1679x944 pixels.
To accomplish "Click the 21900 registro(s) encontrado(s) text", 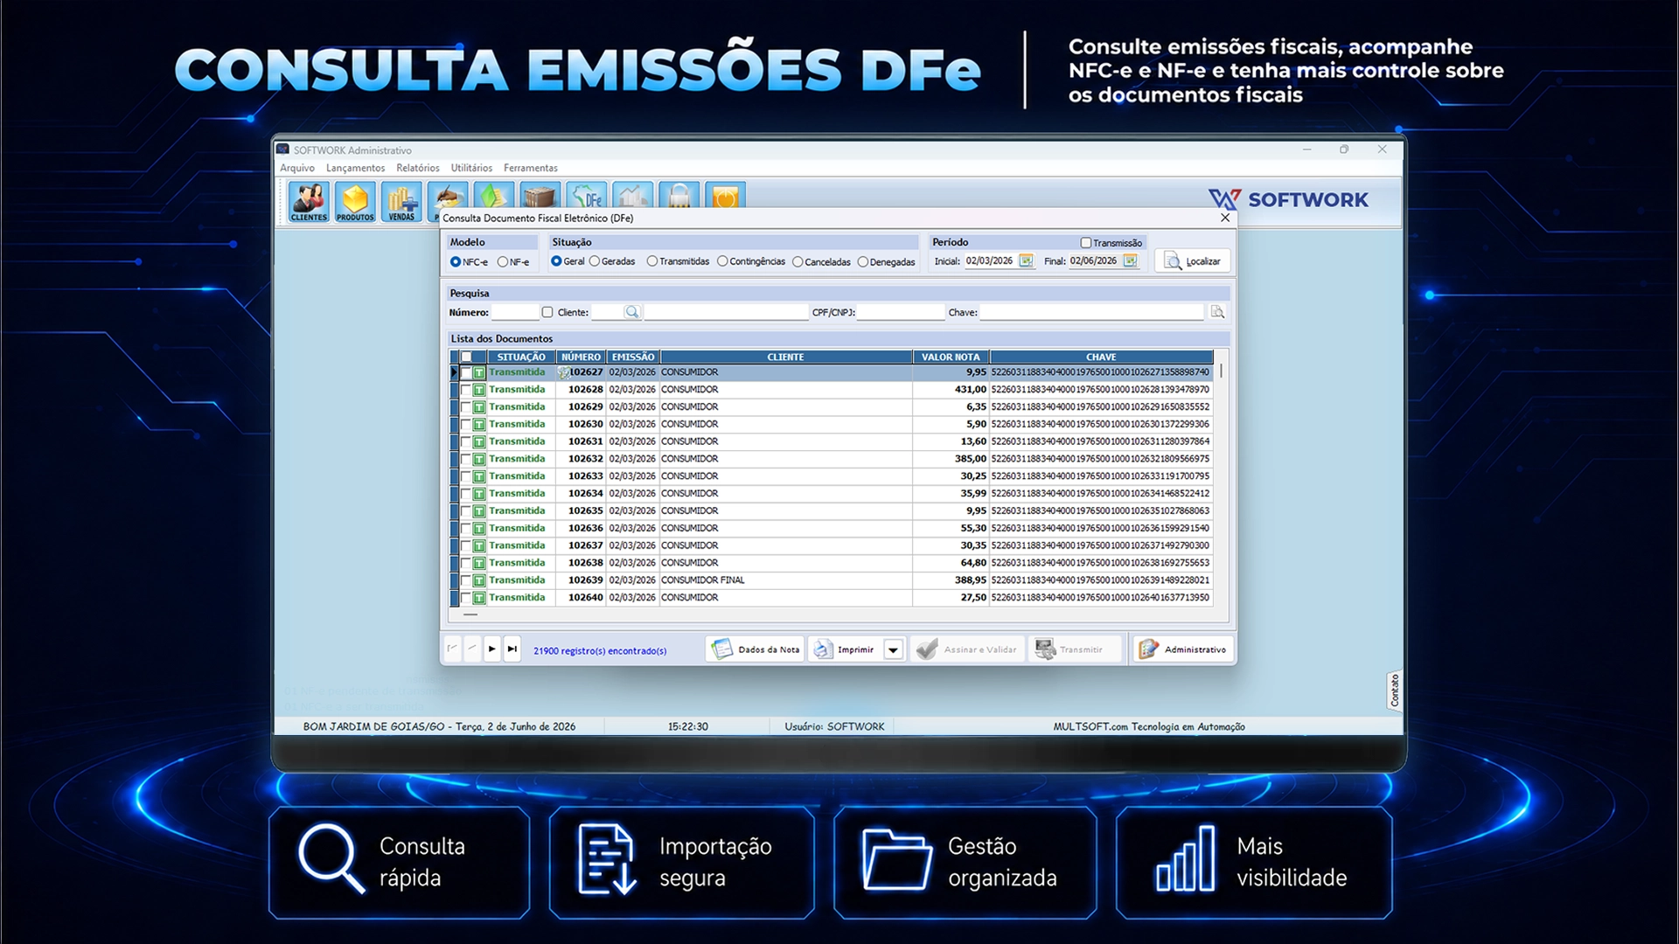I will click(x=600, y=651).
